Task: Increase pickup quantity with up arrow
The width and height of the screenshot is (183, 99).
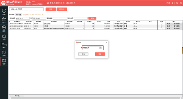Action: point(100,47)
